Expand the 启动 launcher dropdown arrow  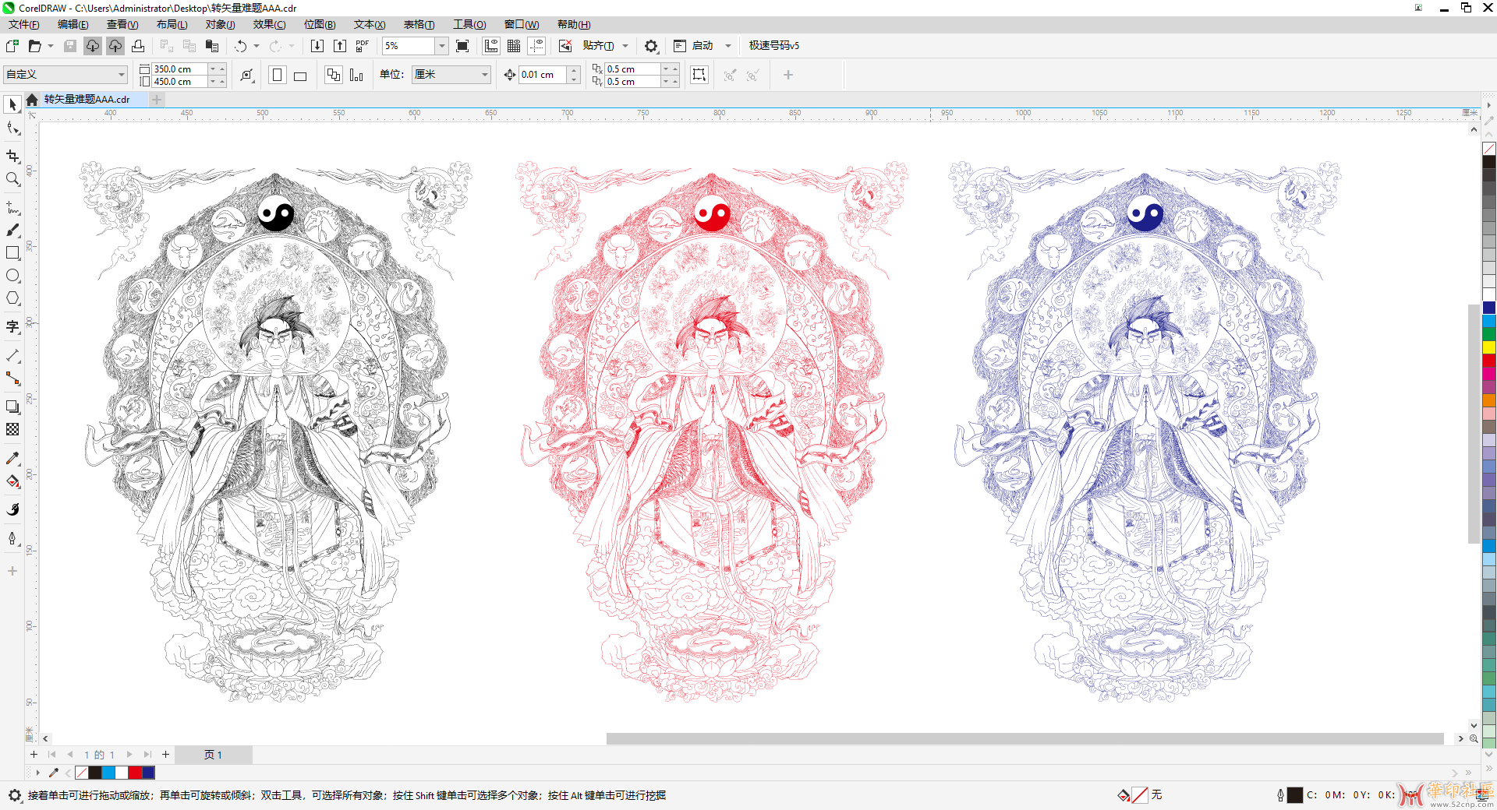728,46
